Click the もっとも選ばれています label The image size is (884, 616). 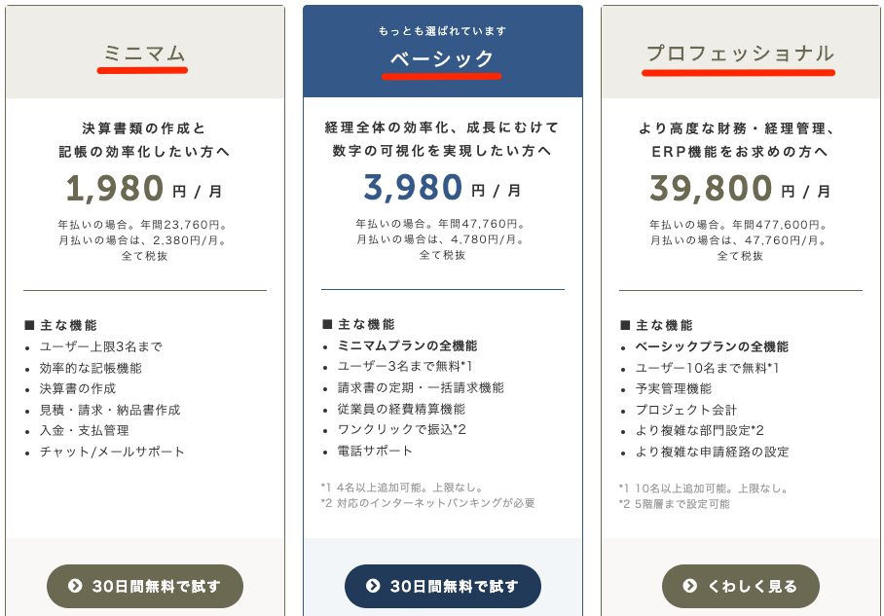coord(442,31)
